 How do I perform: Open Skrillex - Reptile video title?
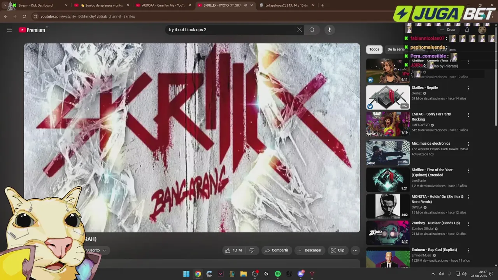point(425,88)
